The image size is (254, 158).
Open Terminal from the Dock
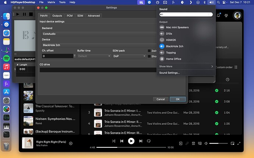[7, 134]
